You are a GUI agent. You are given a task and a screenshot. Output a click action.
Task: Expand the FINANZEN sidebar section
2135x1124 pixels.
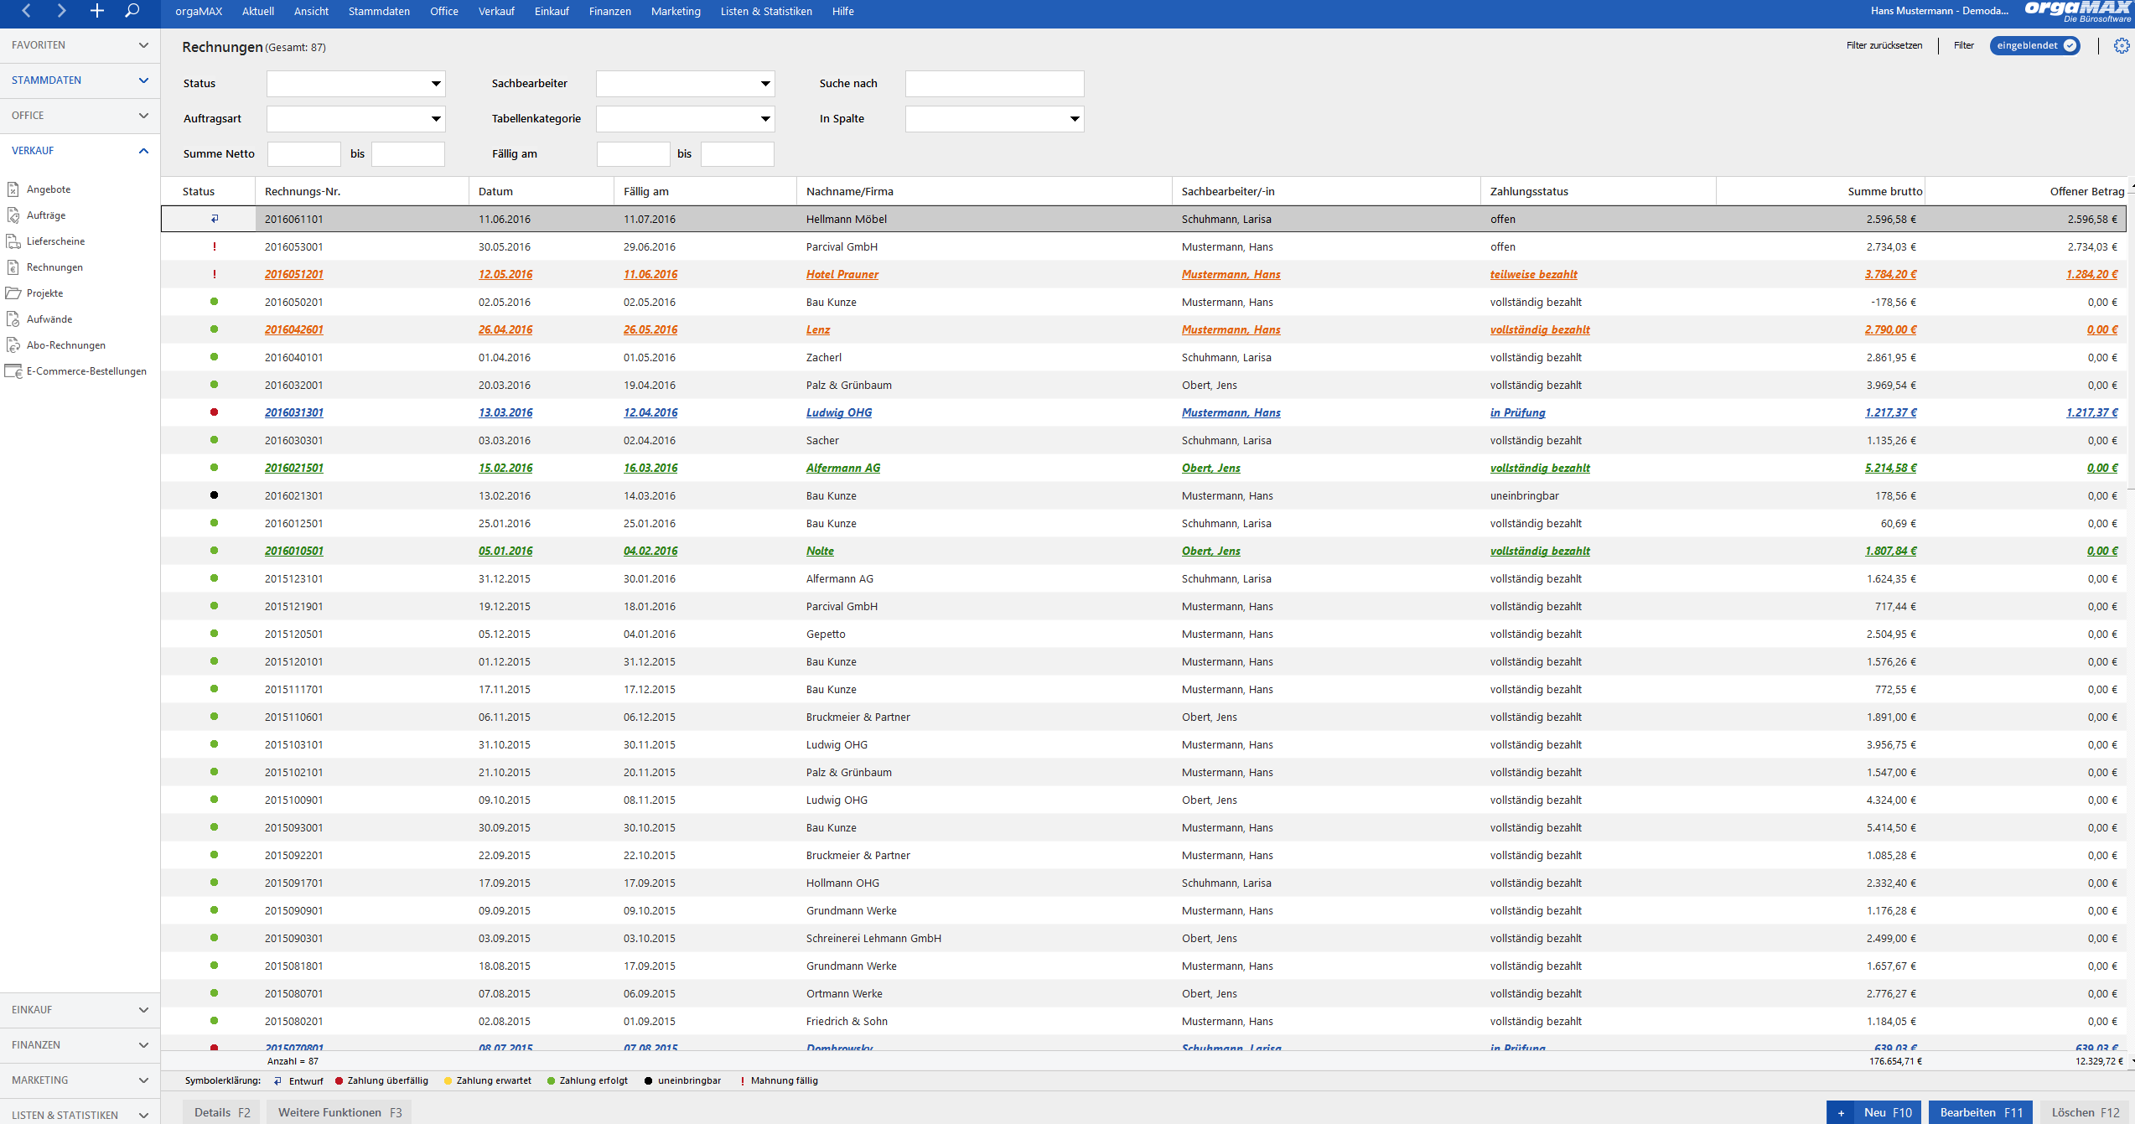[x=143, y=1045]
